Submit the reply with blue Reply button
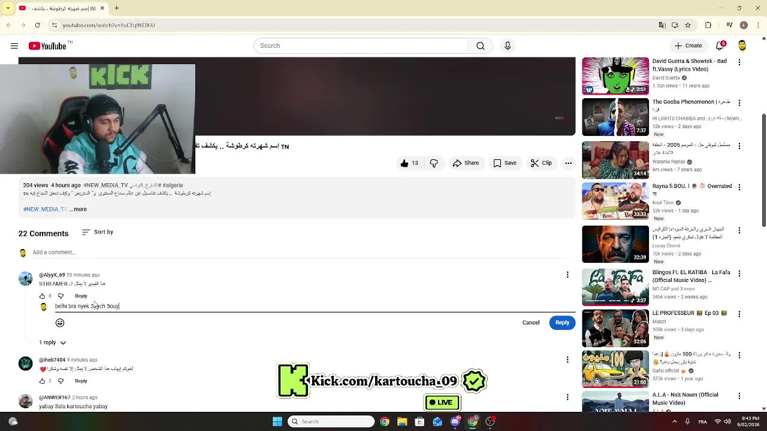Viewport: 767px width, 431px height. [562, 323]
